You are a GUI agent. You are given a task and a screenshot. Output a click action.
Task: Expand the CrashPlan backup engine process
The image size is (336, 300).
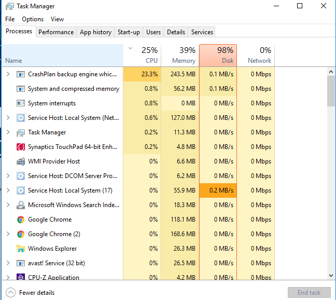coord(8,74)
